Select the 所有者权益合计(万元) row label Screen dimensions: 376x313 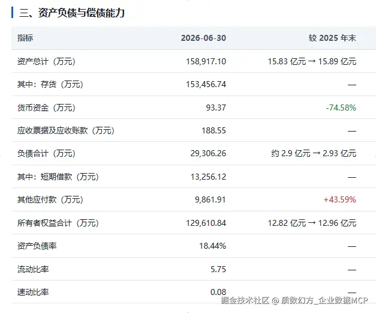point(58,223)
